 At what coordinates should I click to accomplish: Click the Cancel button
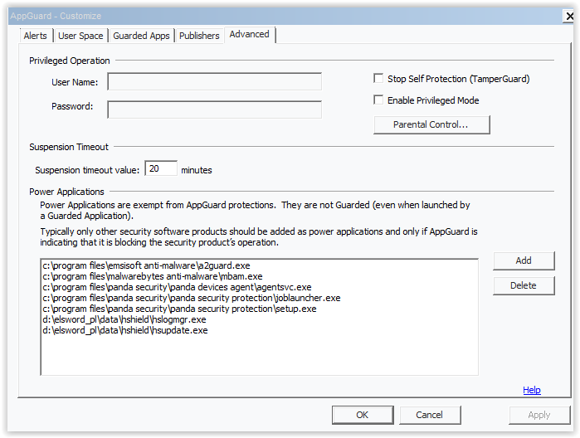click(430, 415)
